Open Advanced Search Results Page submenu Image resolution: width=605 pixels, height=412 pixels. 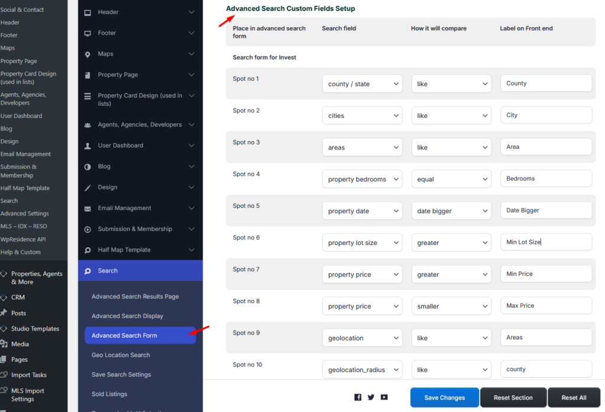point(135,297)
